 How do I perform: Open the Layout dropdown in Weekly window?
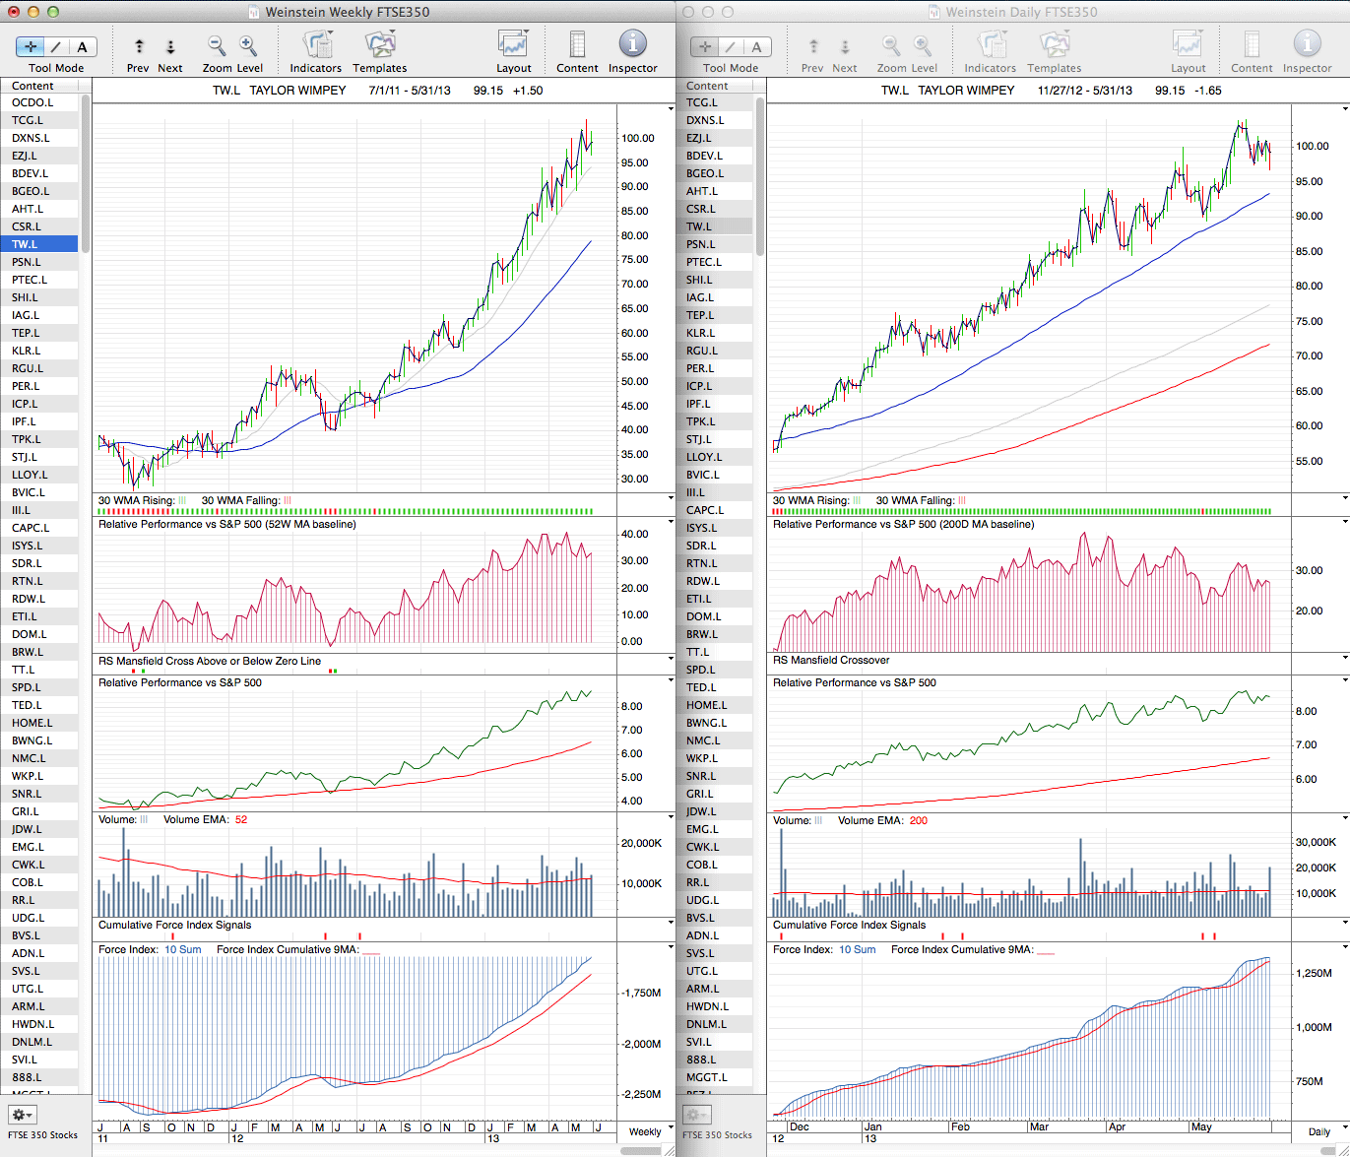tap(513, 44)
